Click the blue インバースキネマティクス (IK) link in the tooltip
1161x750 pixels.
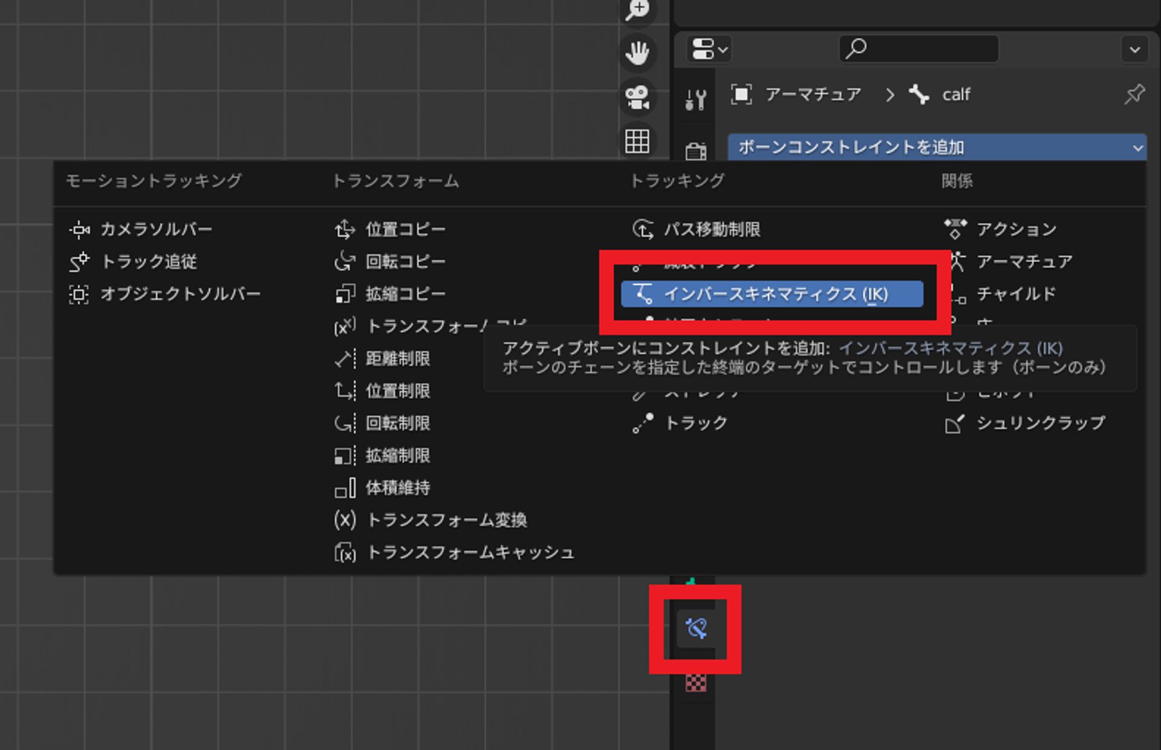(x=951, y=348)
